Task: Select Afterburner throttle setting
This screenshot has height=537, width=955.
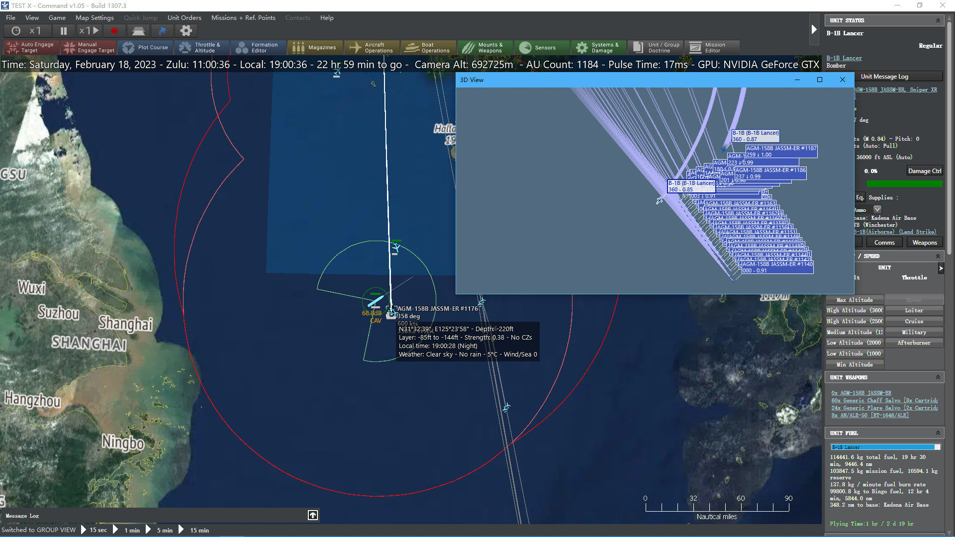Action: click(914, 343)
